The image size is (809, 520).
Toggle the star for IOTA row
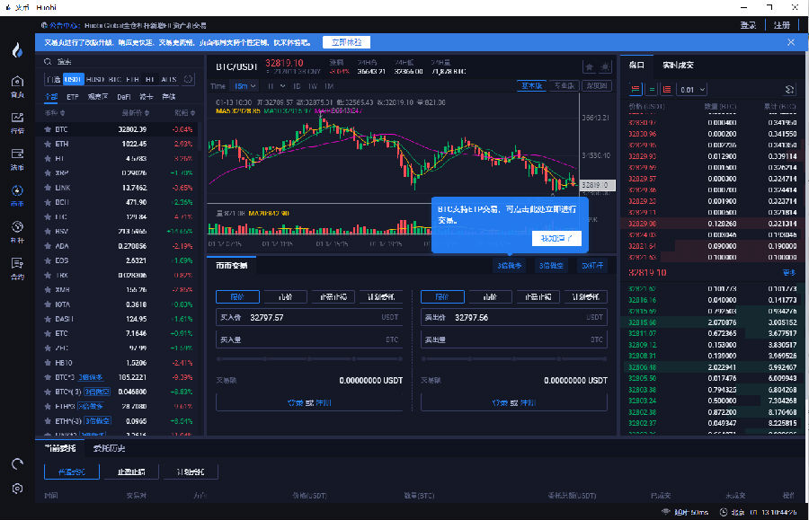[48, 304]
